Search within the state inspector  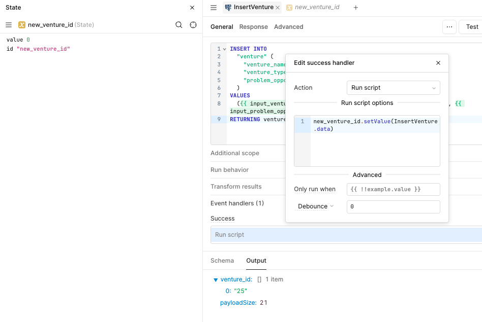(x=179, y=25)
